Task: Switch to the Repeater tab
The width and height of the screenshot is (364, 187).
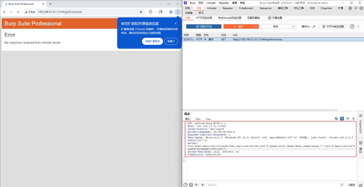Action: coord(227,8)
